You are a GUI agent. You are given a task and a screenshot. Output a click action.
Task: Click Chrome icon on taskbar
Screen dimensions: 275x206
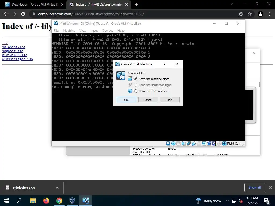tap(59, 201)
